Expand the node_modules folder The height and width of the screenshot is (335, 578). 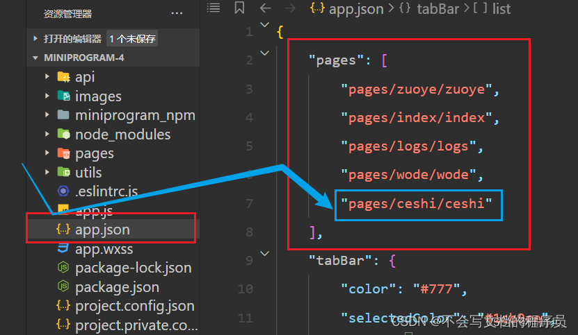(x=47, y=135)
